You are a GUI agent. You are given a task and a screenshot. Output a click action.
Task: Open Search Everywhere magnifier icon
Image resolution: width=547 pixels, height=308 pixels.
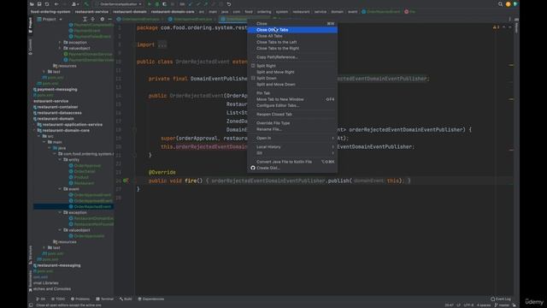[x=500, y=4]
